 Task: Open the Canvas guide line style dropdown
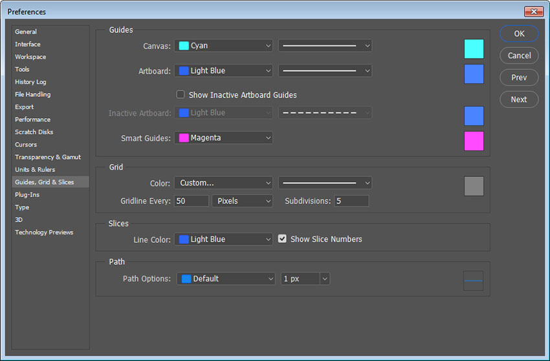[325, 46]
